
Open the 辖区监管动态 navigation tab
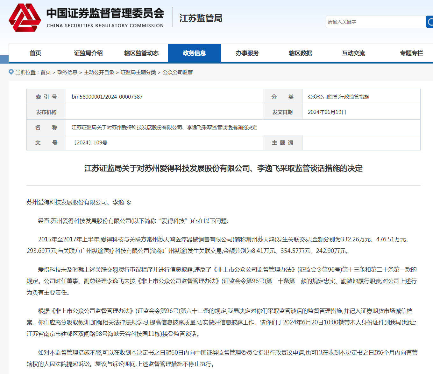(141, 53)
